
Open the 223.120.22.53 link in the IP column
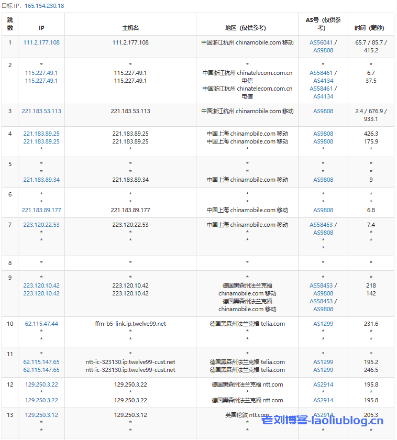[41, 225]
